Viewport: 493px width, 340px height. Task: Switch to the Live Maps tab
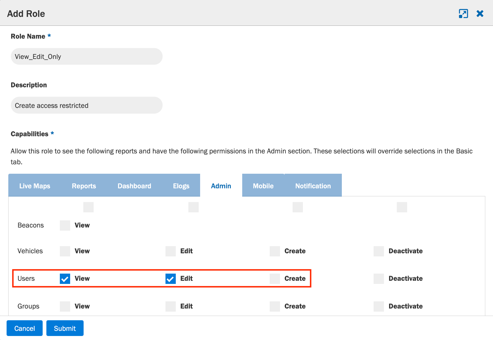35,186
